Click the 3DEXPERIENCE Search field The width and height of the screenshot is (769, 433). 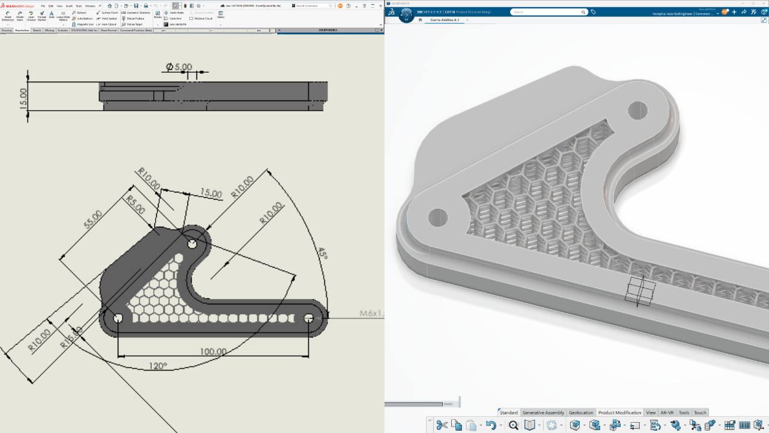549,12
